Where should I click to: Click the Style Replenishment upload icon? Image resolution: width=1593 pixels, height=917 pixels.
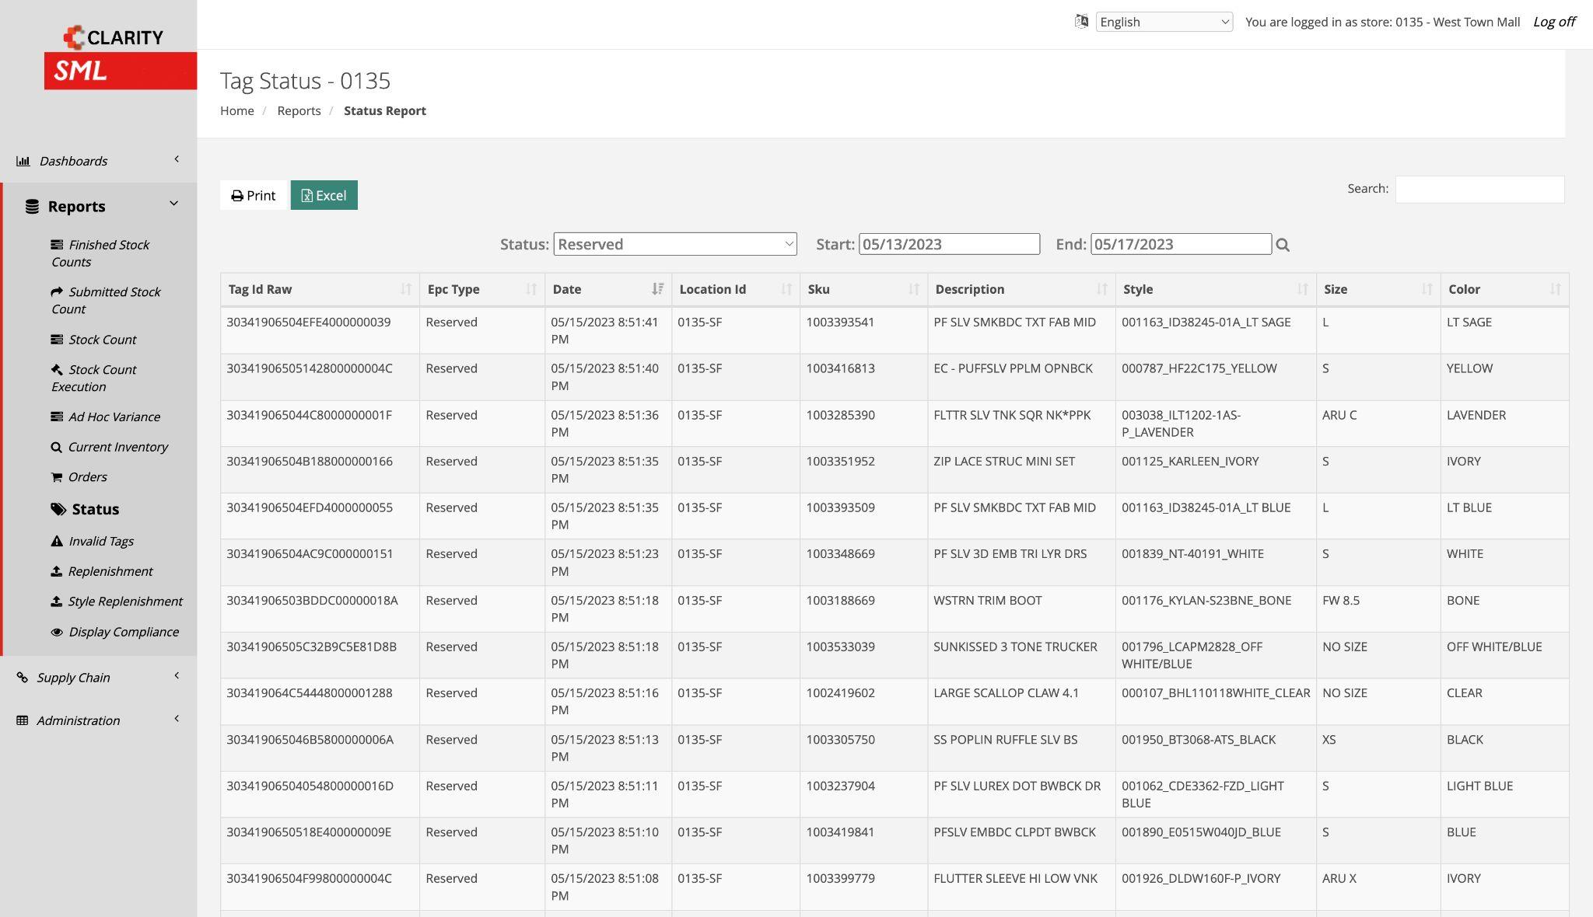[56, 601]
